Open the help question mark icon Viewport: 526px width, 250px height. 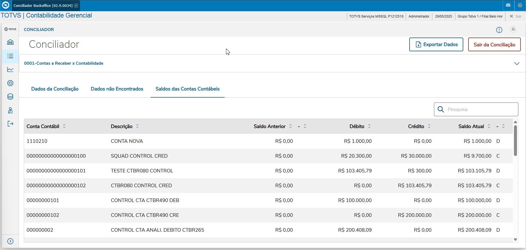click(x=520, y=5)
